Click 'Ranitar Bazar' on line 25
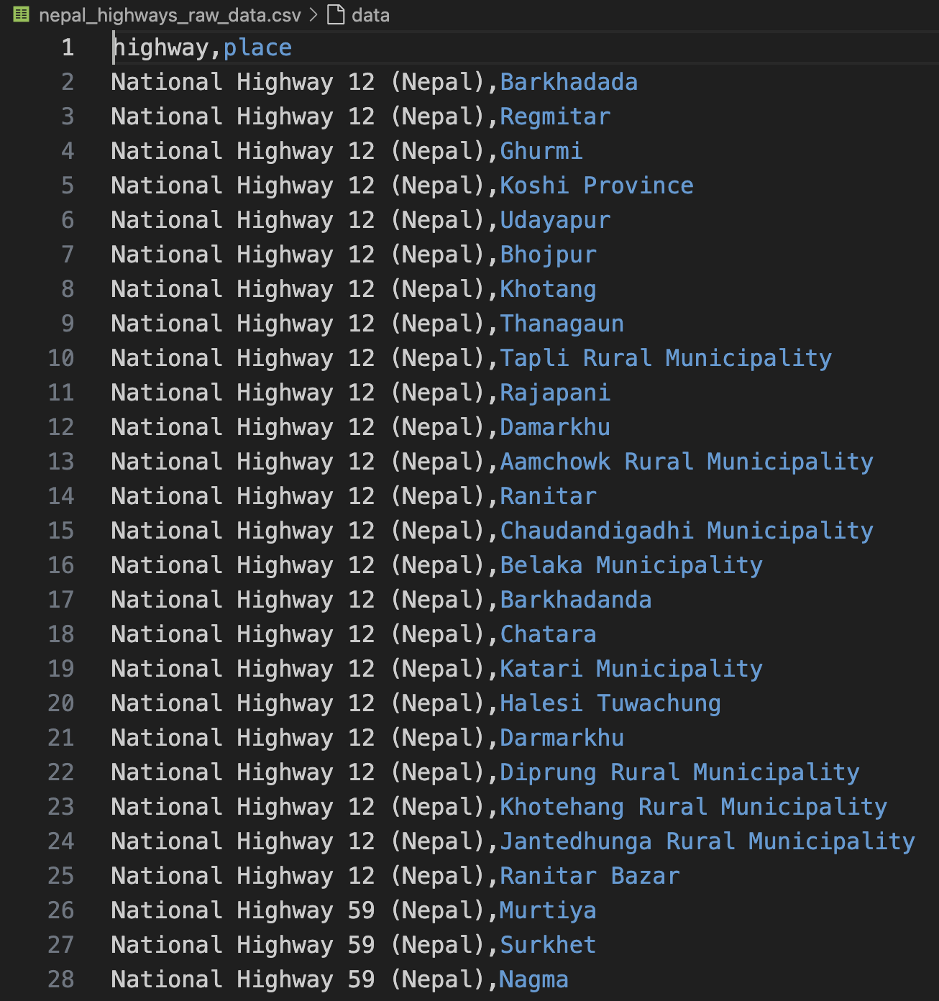 point(590,876)
